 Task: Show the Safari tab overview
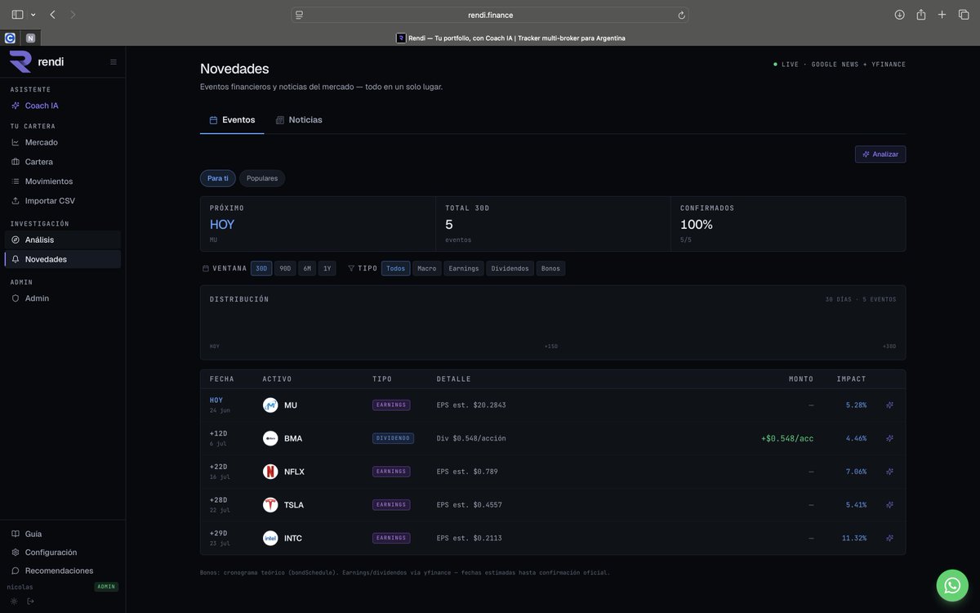point(963,15)
